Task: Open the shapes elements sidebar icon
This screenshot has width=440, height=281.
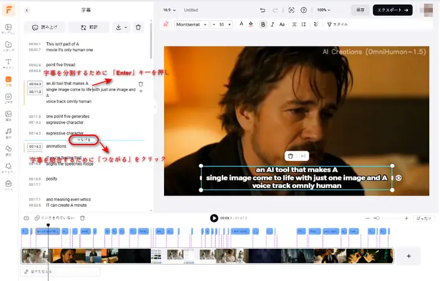Action: pos(8,150)
